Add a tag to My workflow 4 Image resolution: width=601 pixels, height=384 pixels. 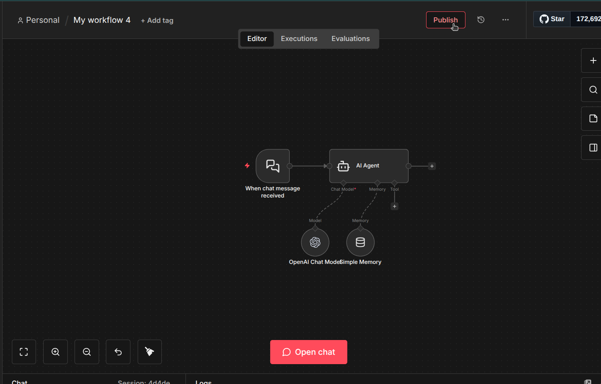(157, 20)
